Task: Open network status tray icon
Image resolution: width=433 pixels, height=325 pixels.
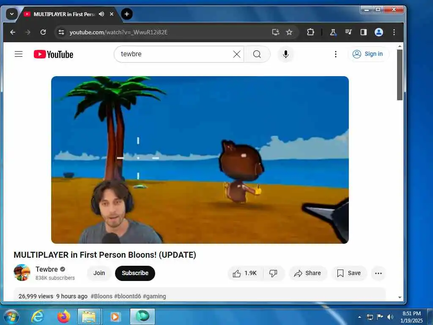Action: tap(370, 317)
